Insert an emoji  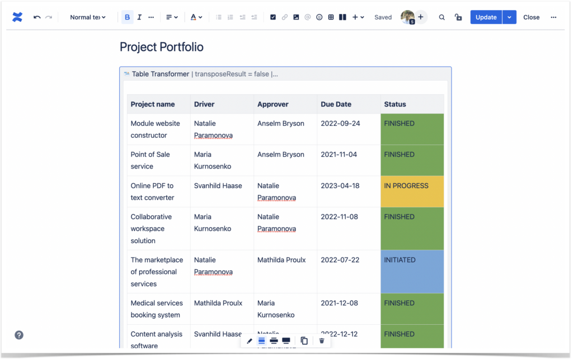pyautogui.click(x=319, y=17)
